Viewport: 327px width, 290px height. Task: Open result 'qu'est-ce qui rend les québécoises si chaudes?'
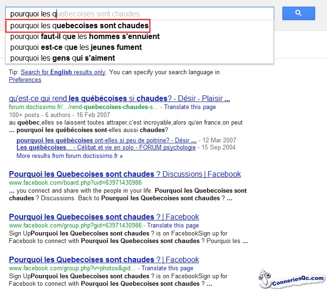[120, 98]
